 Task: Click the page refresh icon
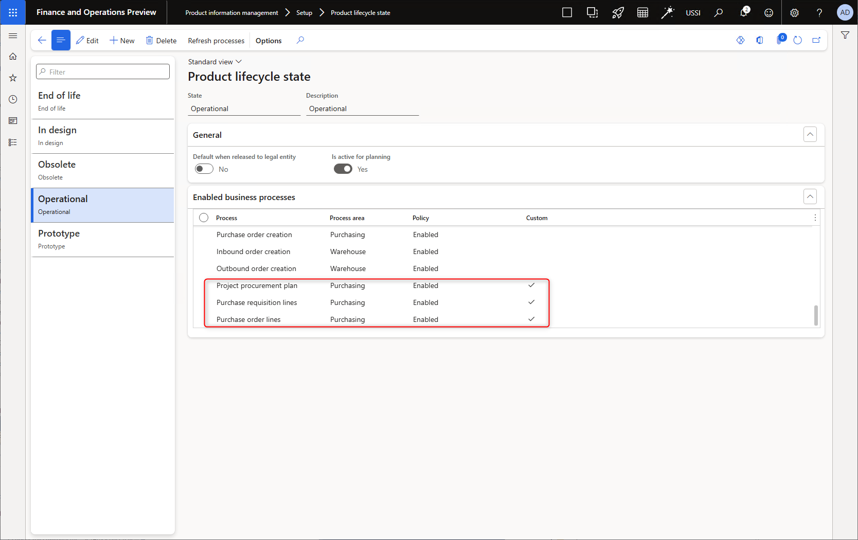tap(797, 40)
